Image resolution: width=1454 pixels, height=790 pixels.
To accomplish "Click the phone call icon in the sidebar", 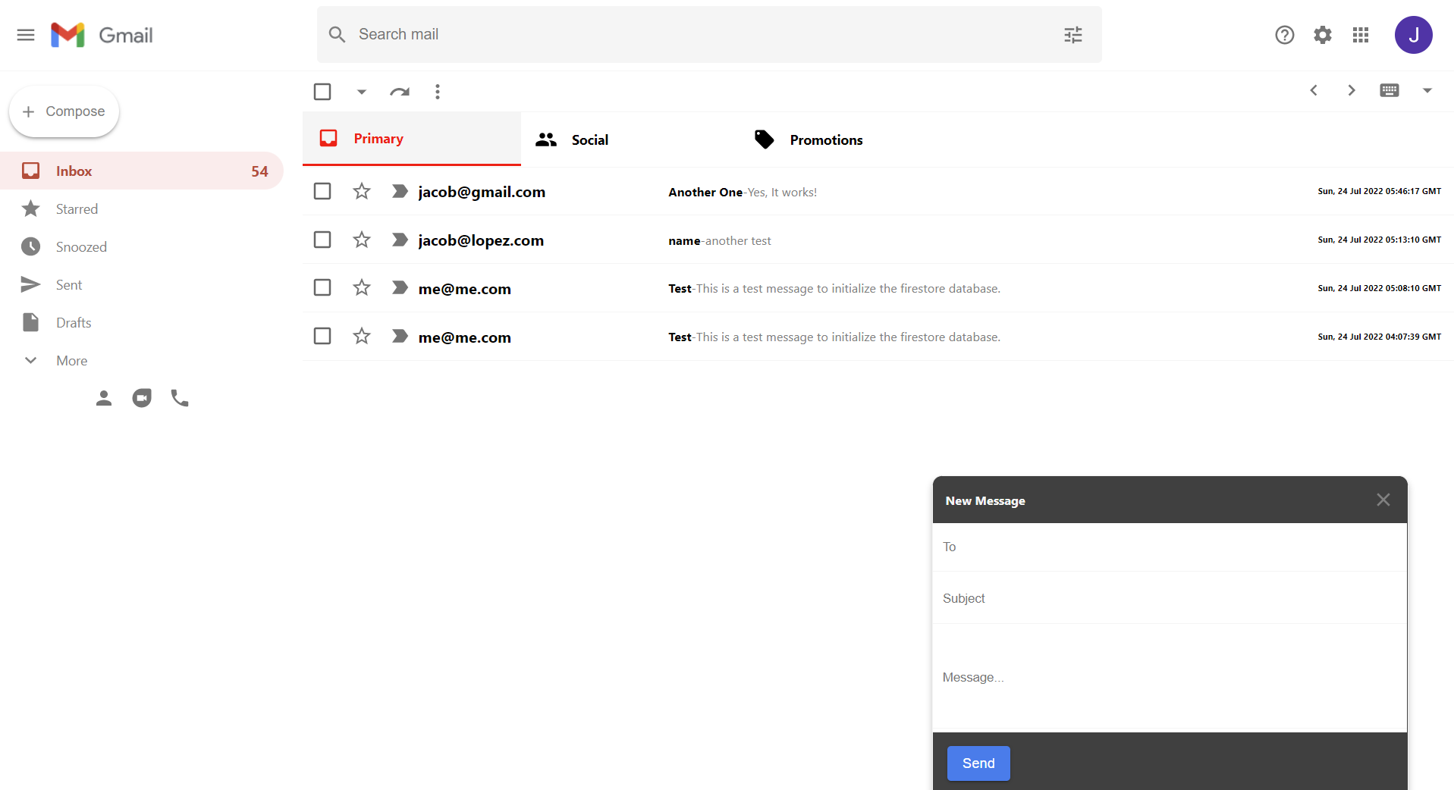I will coord(180,398).
